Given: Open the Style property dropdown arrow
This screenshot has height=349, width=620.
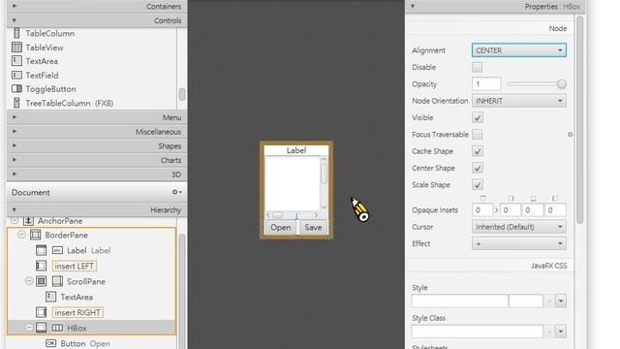Looking at the screenshot, I should (561, 301).
